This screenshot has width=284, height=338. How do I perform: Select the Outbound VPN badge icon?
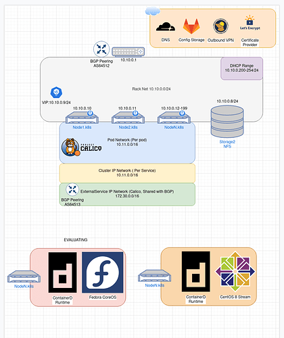click(x=220, y=26)
